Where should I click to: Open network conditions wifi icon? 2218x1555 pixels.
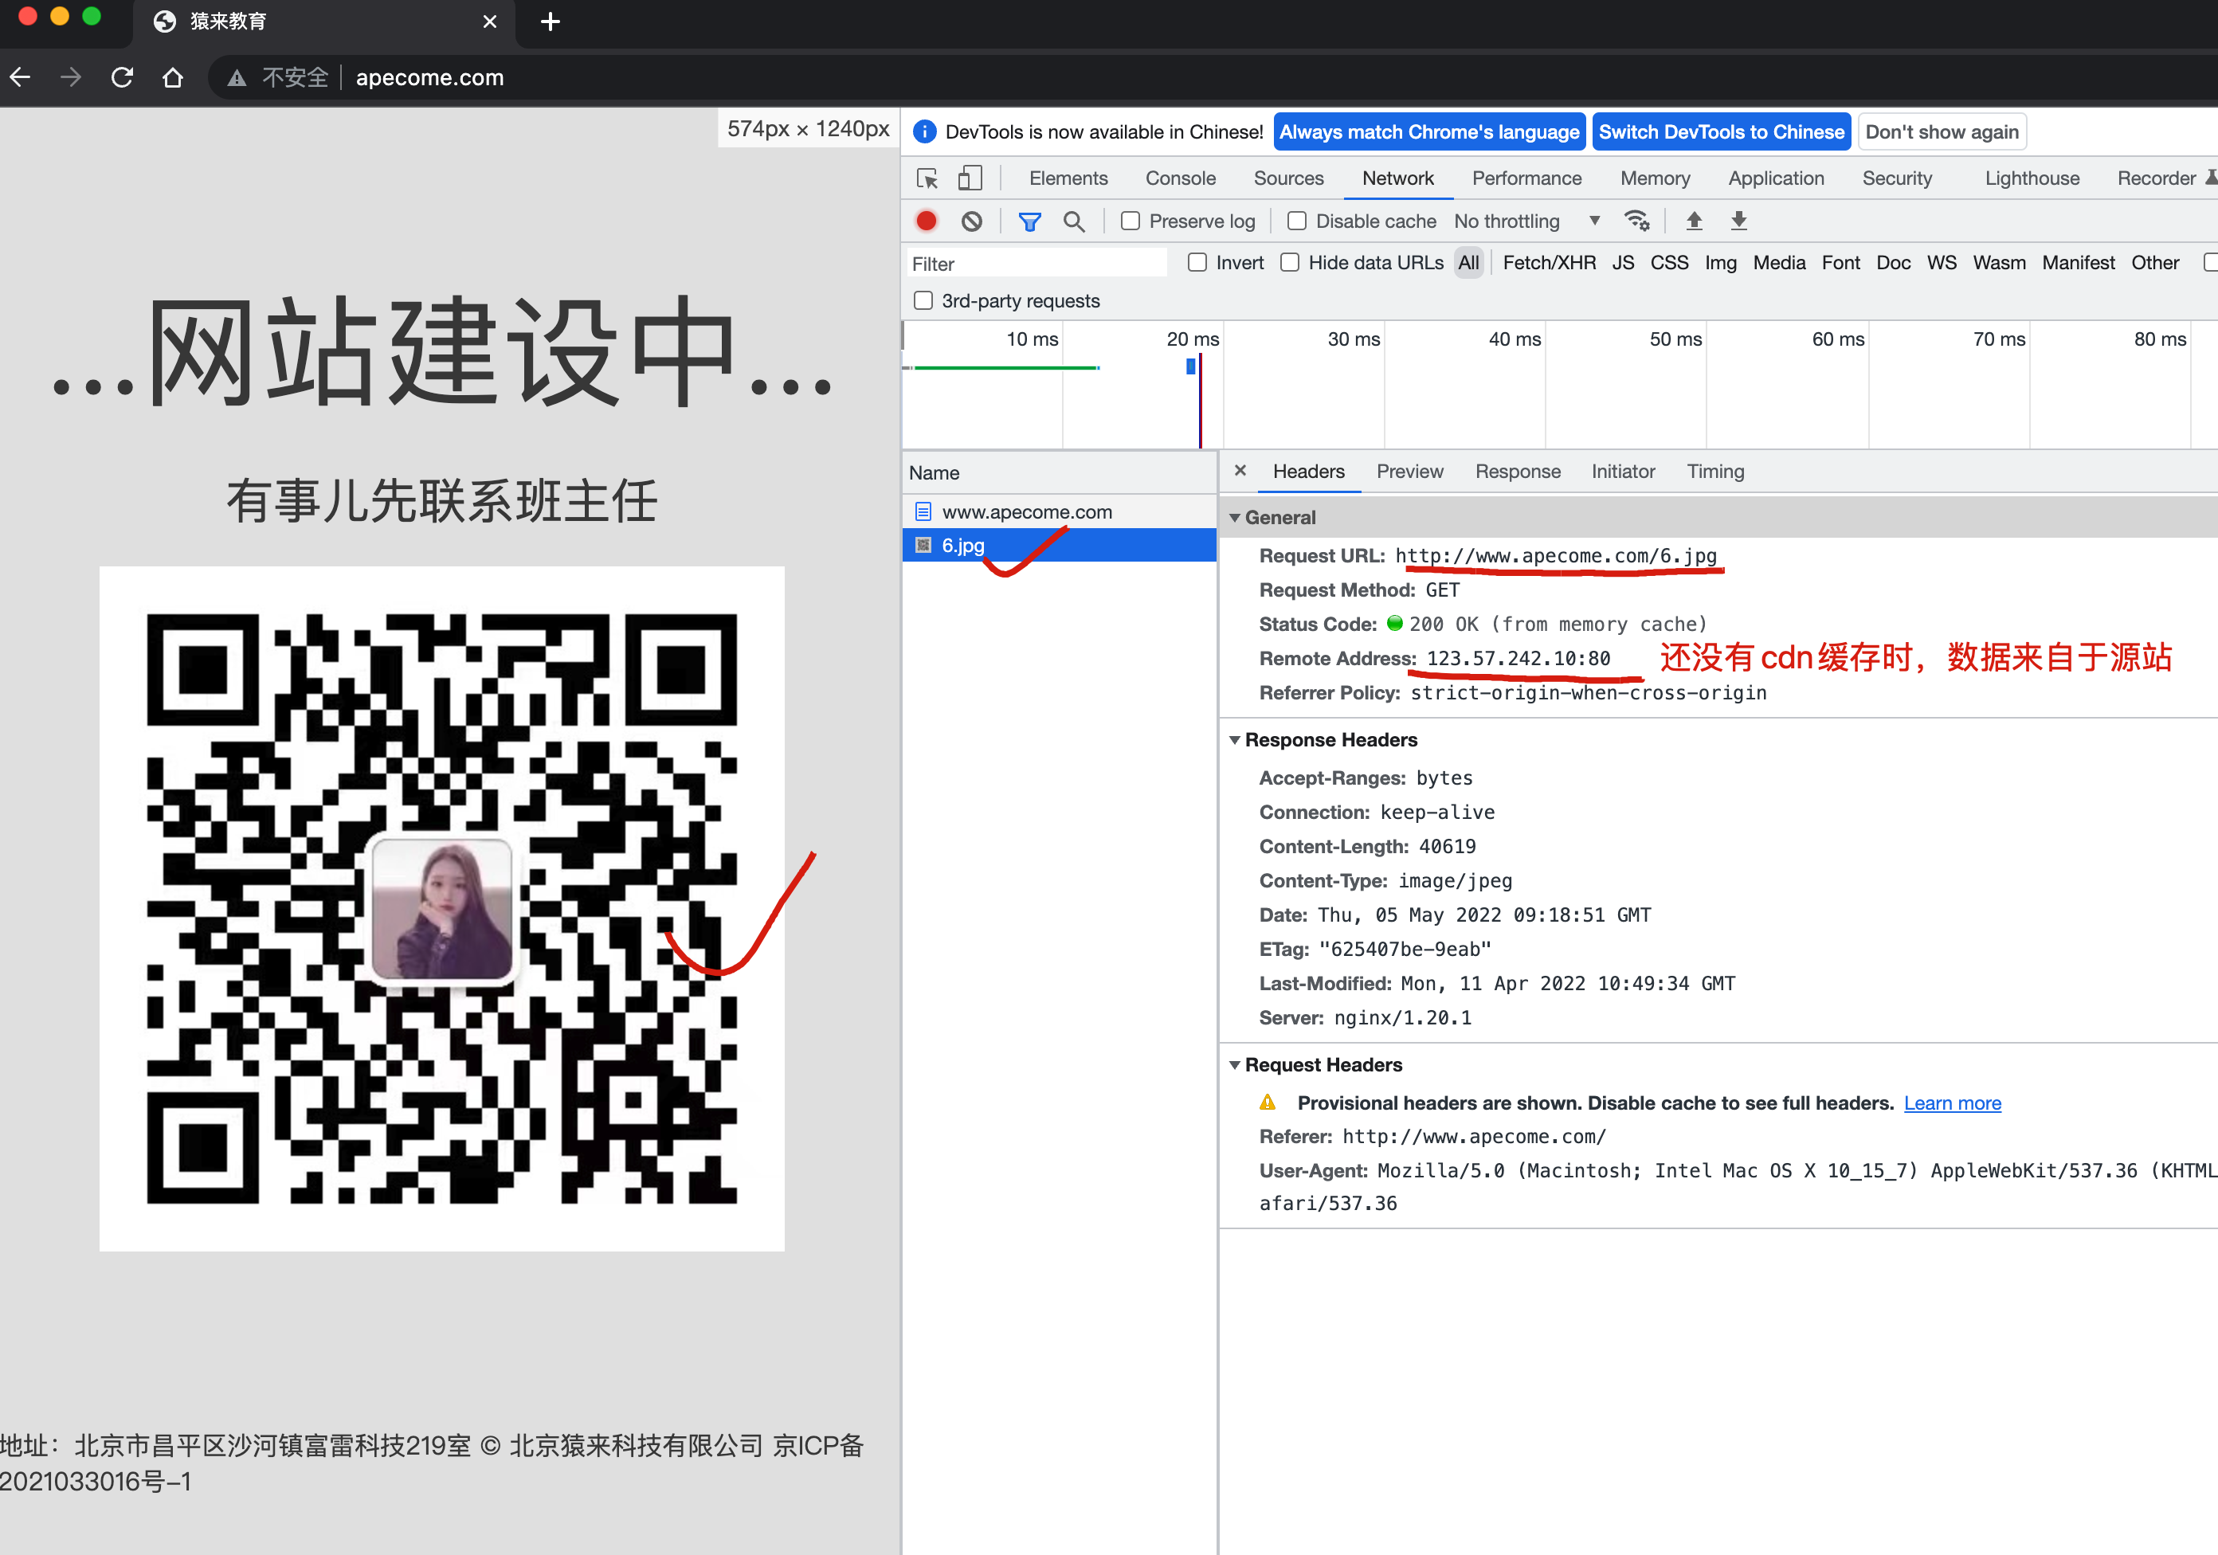tap(1636, 221)
